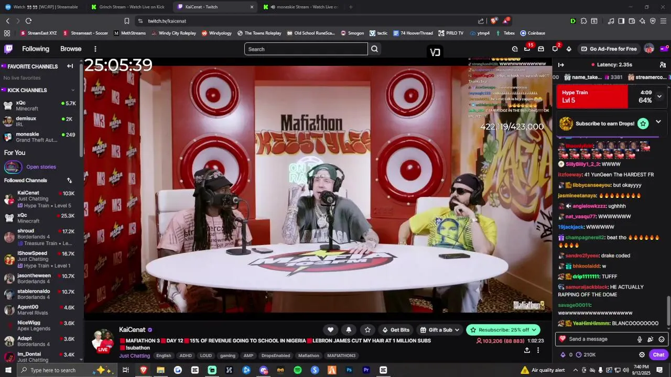This screenshot has height=377, width=671.
Task: Open demisux IRL Kick channel
Action: (x=41, y=121)
